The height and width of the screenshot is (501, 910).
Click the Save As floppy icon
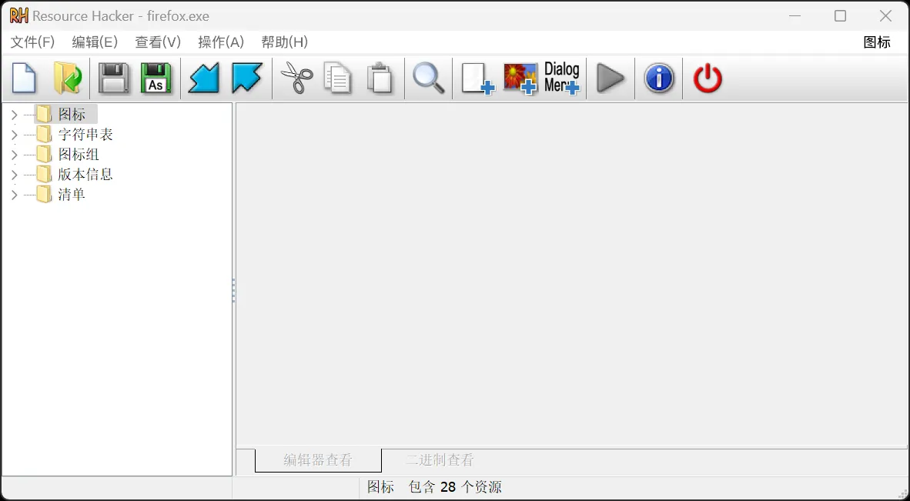pos(156,78)
